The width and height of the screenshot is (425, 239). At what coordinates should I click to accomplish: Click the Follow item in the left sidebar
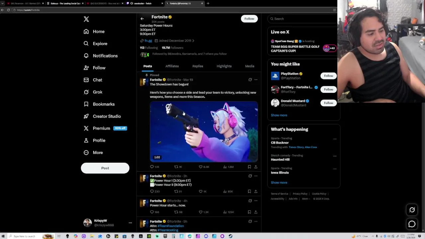(95, 68)
